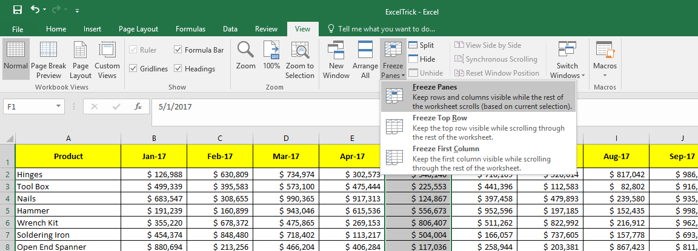Toggle the Gridlines checkbox
This screenshot has height=251, width=698.
coord(133,69)
